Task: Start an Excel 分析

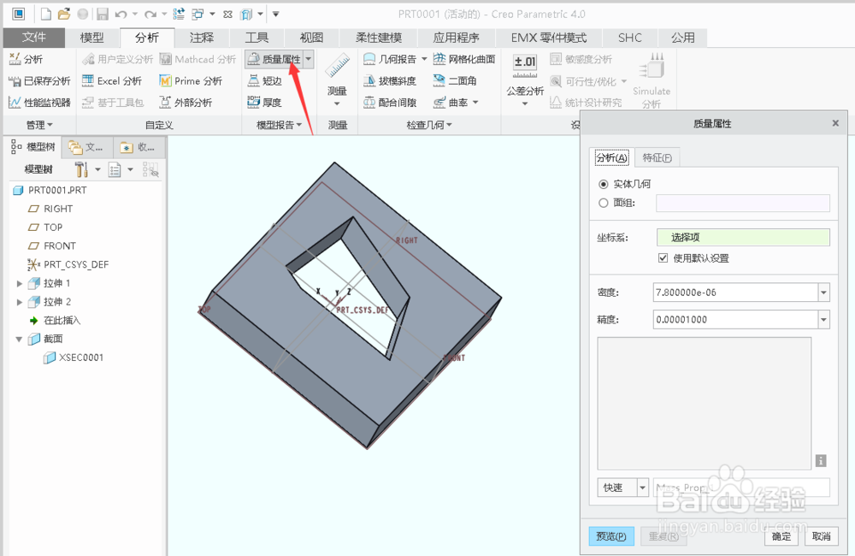Action: pyautogui.click(x=112, y=80)
